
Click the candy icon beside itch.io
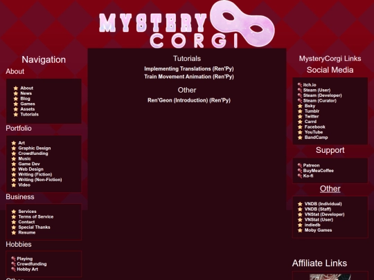pyautogui.click(x=300, y=85)
